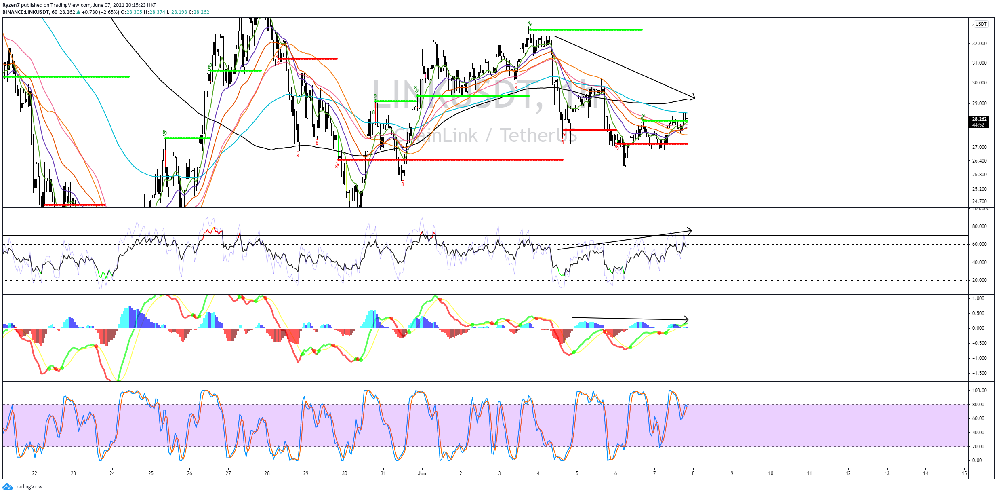Image resolution: width=997 pixels, height=494 pixels.
Task: Click the 32.000 price axis label
Action: tap(979, 44)
